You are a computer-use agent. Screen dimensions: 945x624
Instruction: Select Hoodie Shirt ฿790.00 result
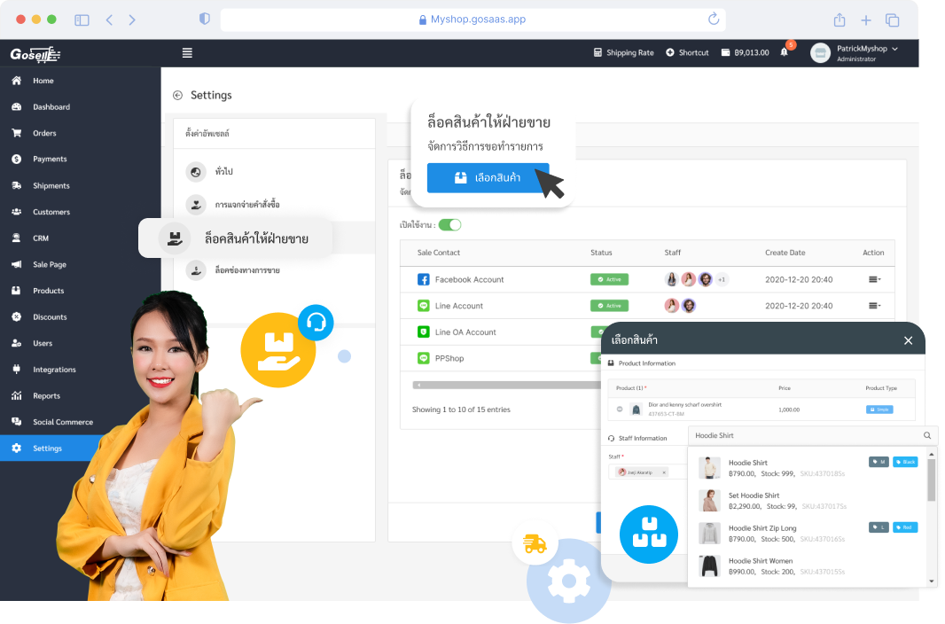808,468
